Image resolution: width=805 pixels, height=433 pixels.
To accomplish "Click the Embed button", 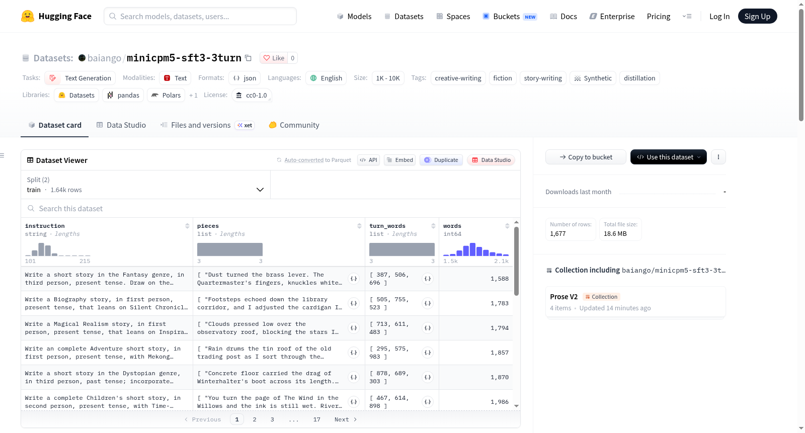I will point(399,160).
